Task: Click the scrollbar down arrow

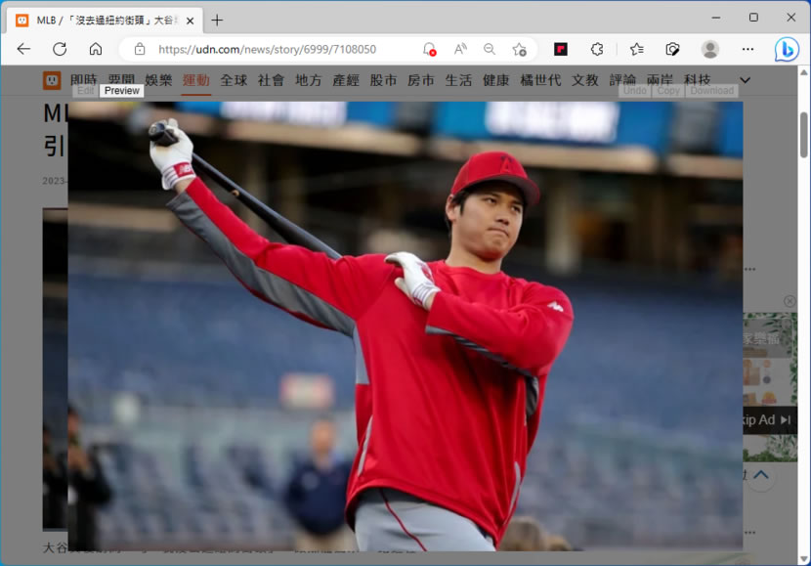Action: (x=804, y=559)
